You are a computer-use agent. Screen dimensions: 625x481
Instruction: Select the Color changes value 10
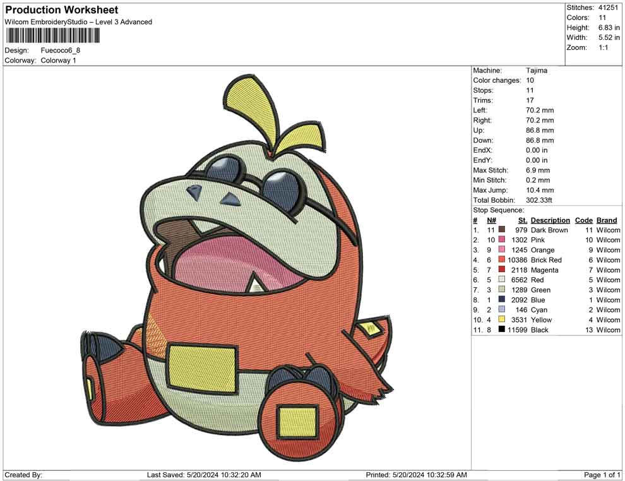click(x=530, y=81)
